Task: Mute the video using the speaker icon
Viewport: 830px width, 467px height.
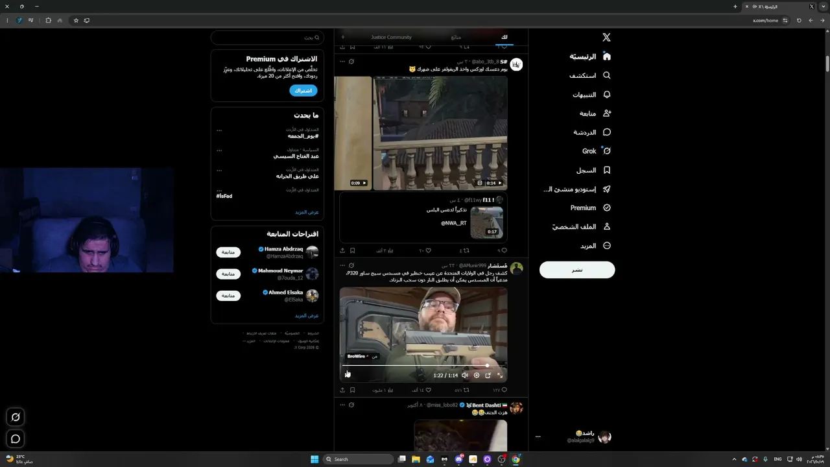Action: 465,375
